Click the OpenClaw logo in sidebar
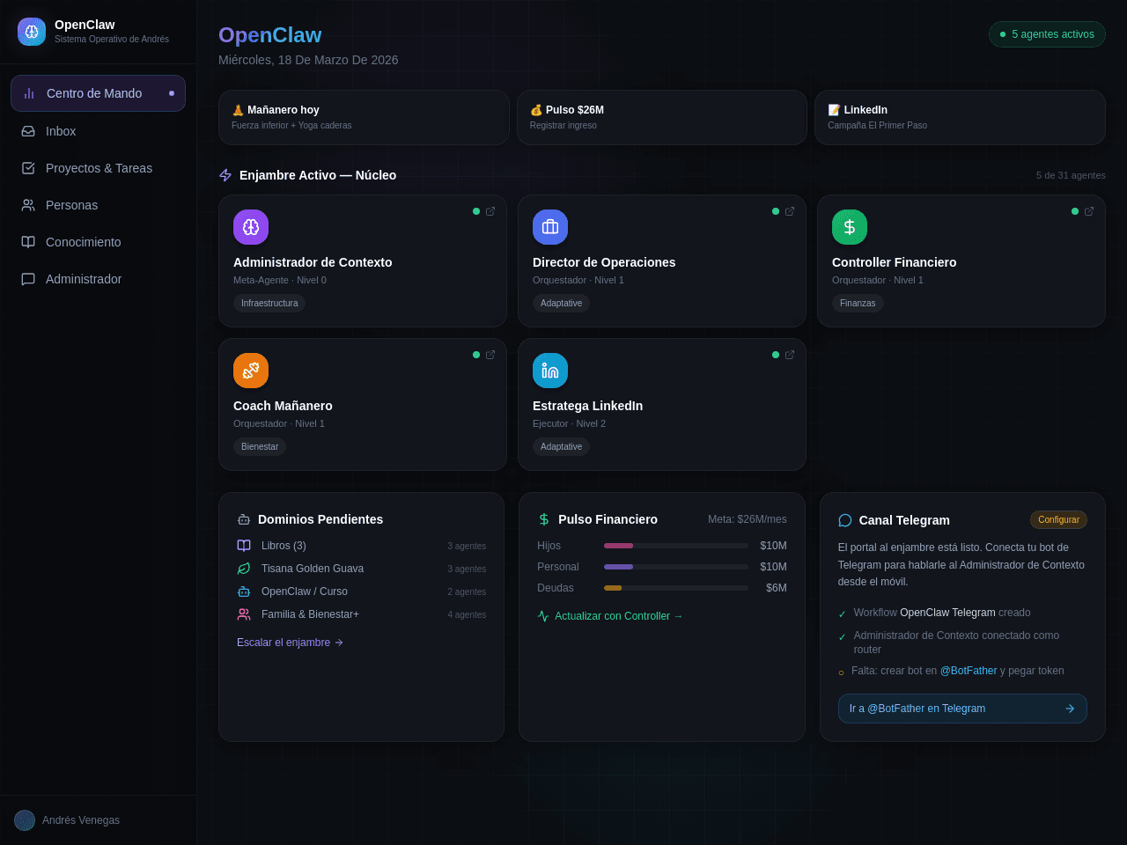 tap(32, 32)
